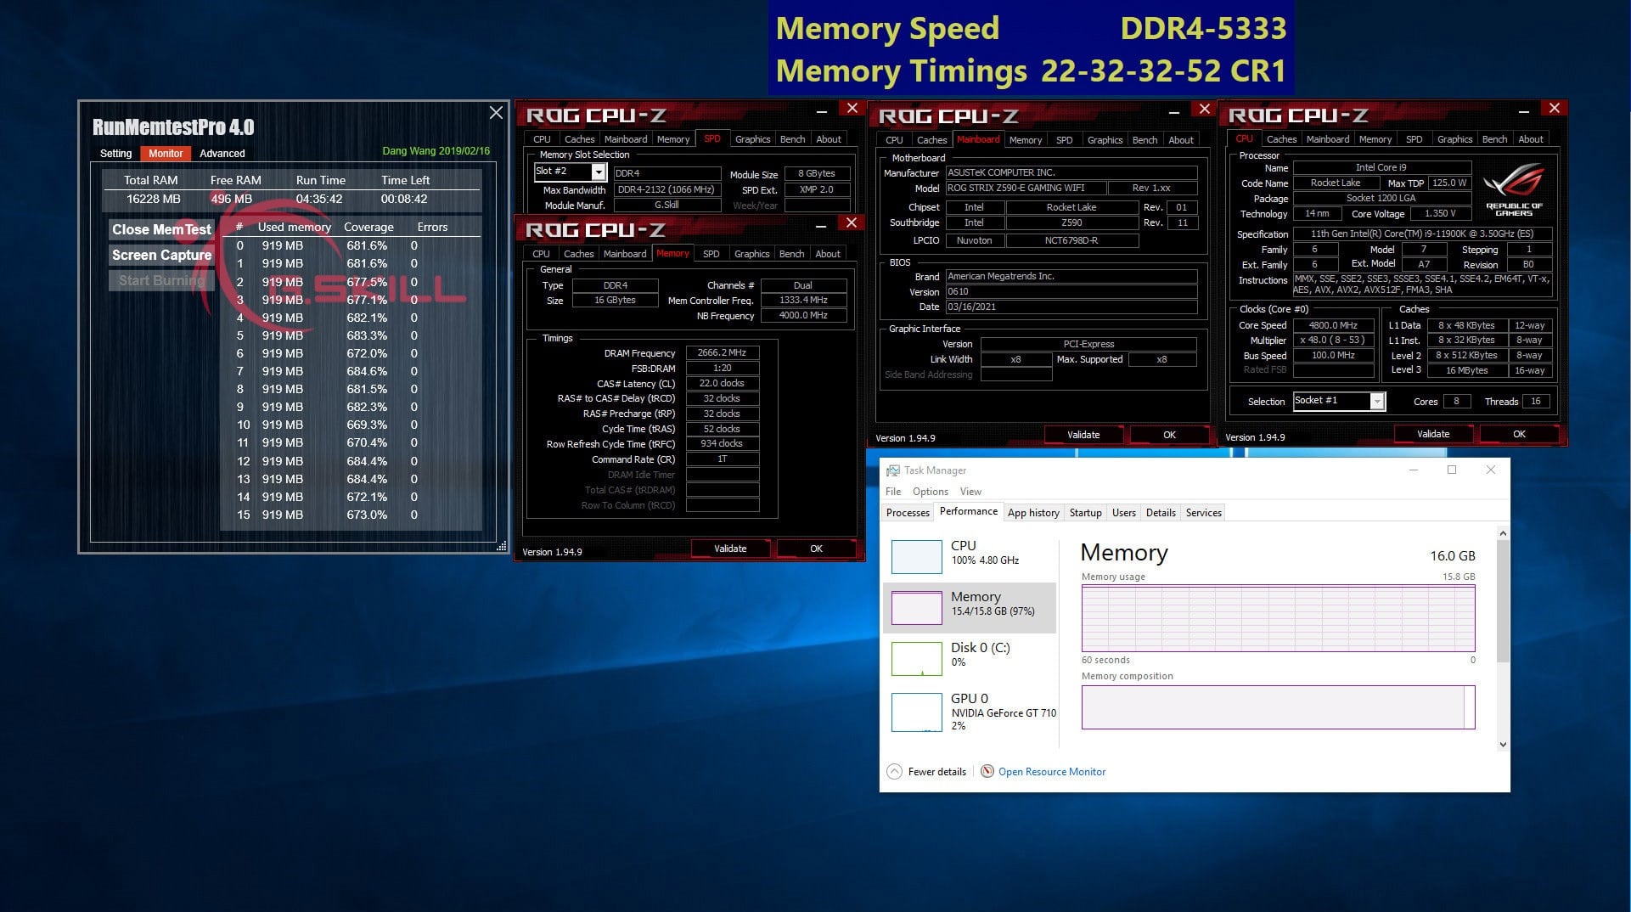Open the Setting tab in RunMemtestPro
The height and width of the screenshot is (912, 1631).
pos(116,154)
